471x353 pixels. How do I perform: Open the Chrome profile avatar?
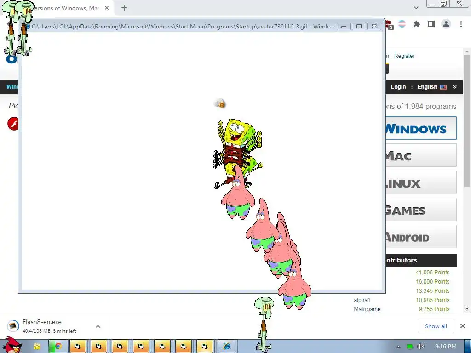click(x=446, y=24)
